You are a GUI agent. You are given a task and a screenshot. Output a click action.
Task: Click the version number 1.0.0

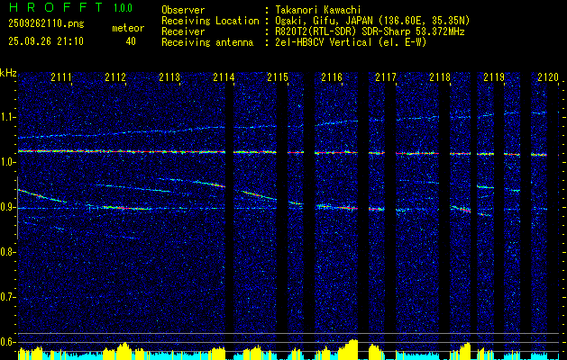click(123, 8)
